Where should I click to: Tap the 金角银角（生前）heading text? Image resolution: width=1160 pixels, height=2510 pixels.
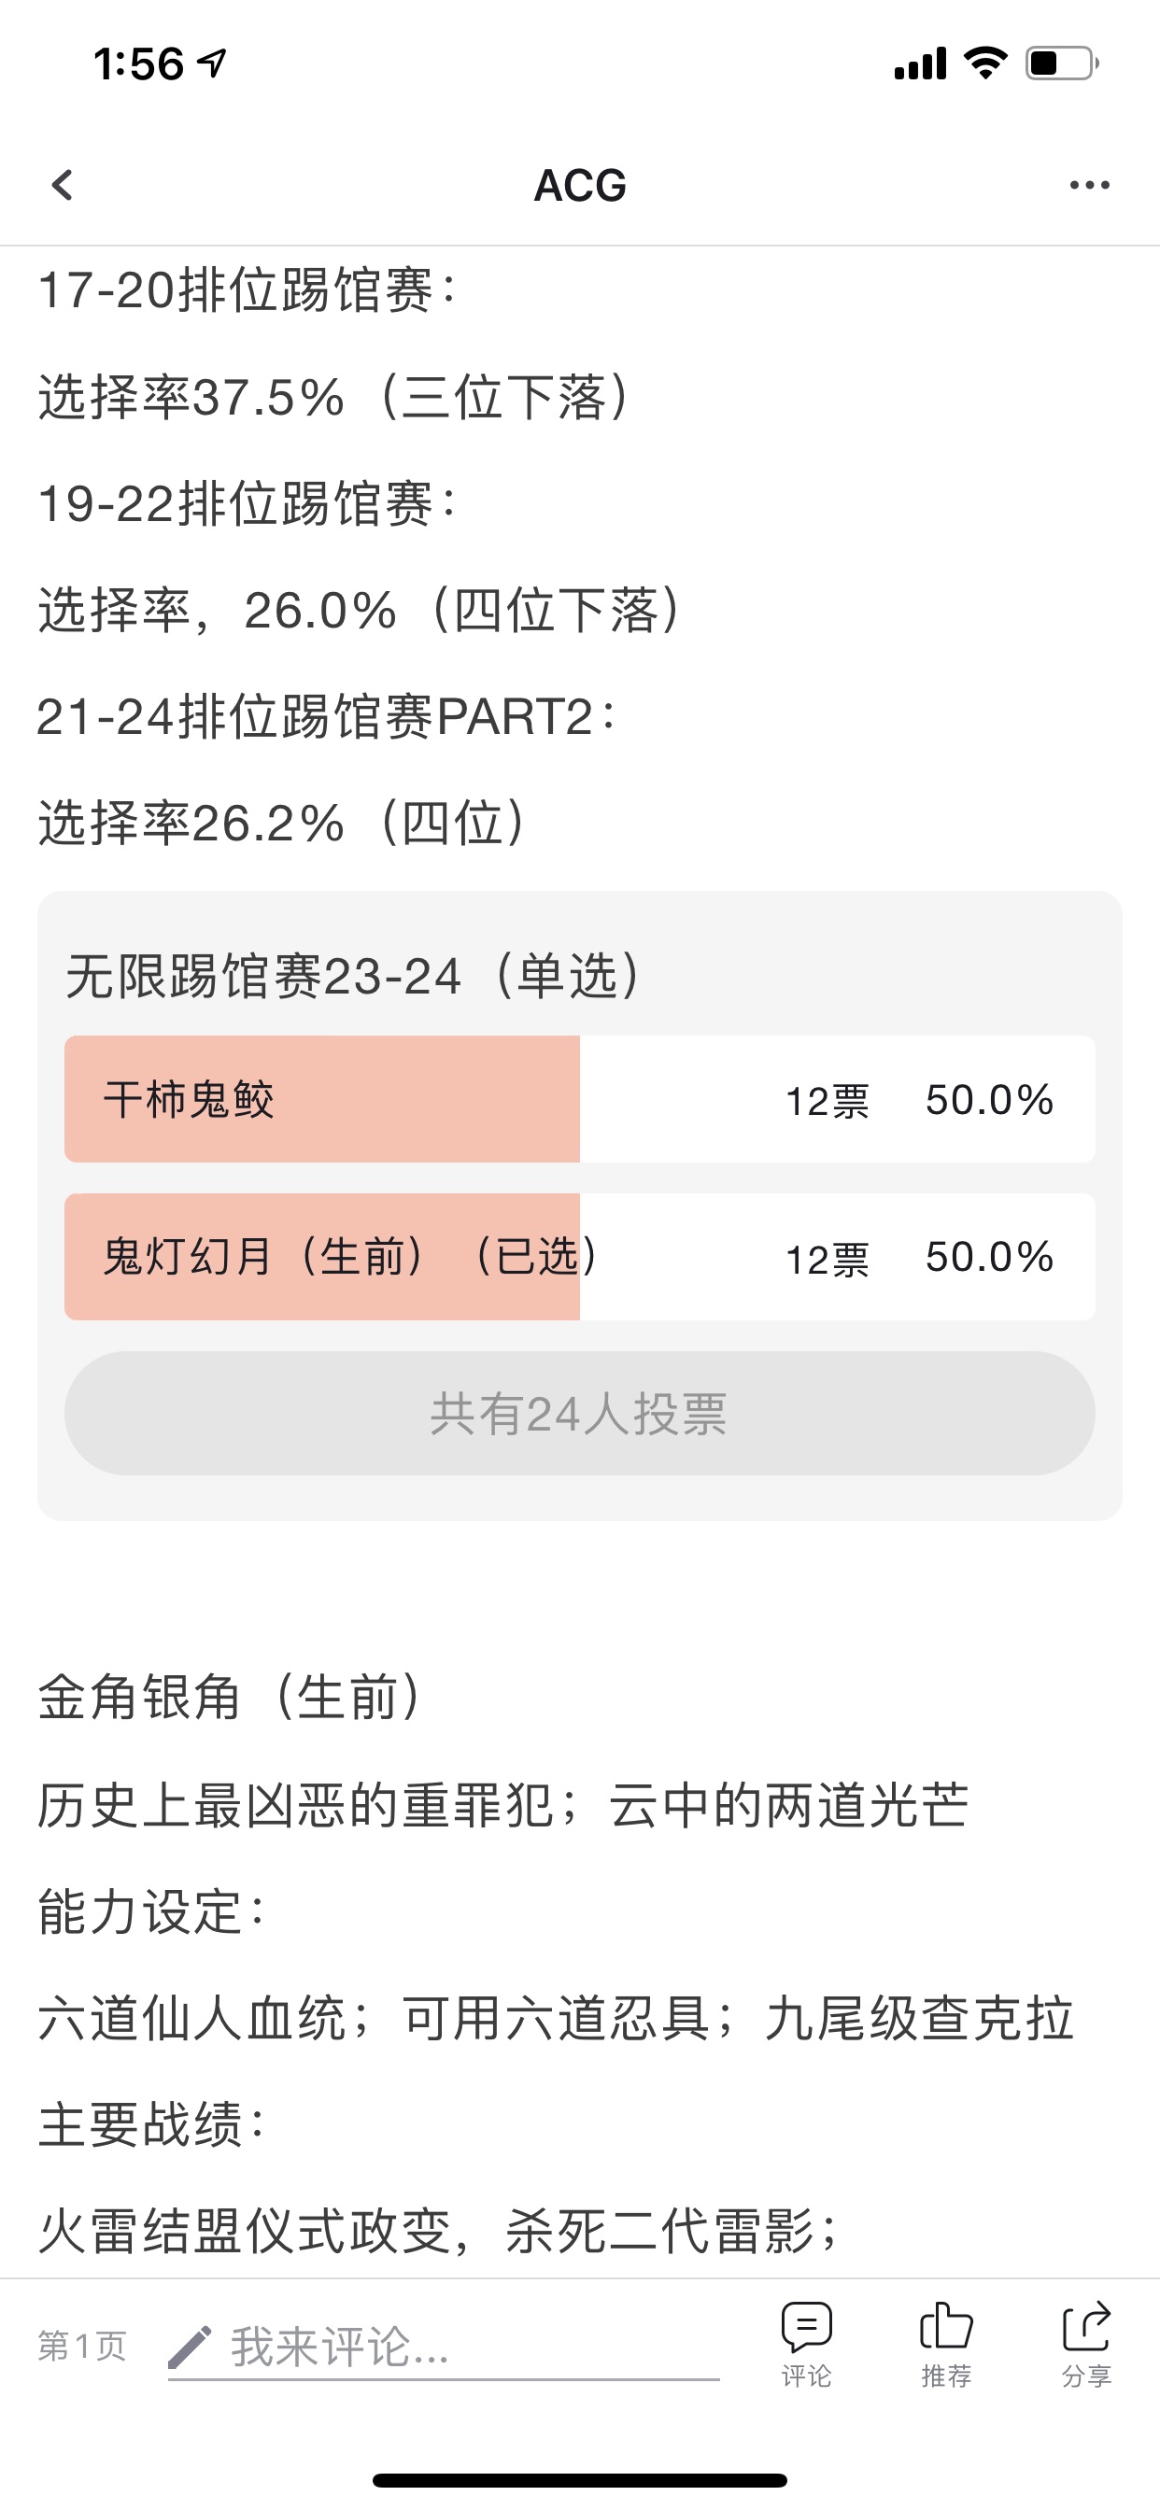click(x=231, y=1698)
